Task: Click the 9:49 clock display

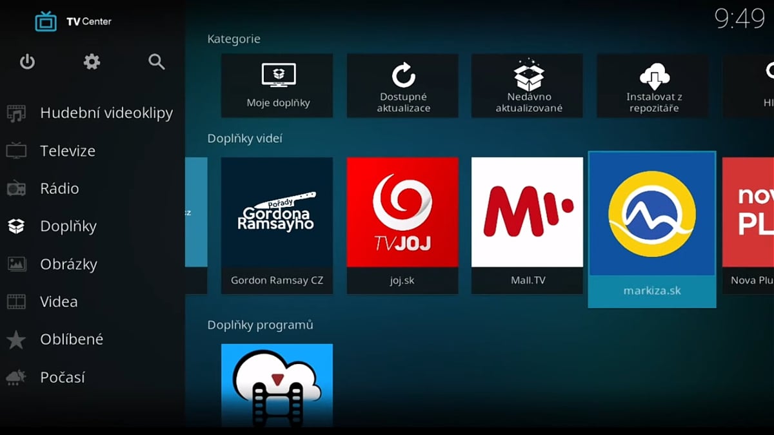Action: [740, 19]
